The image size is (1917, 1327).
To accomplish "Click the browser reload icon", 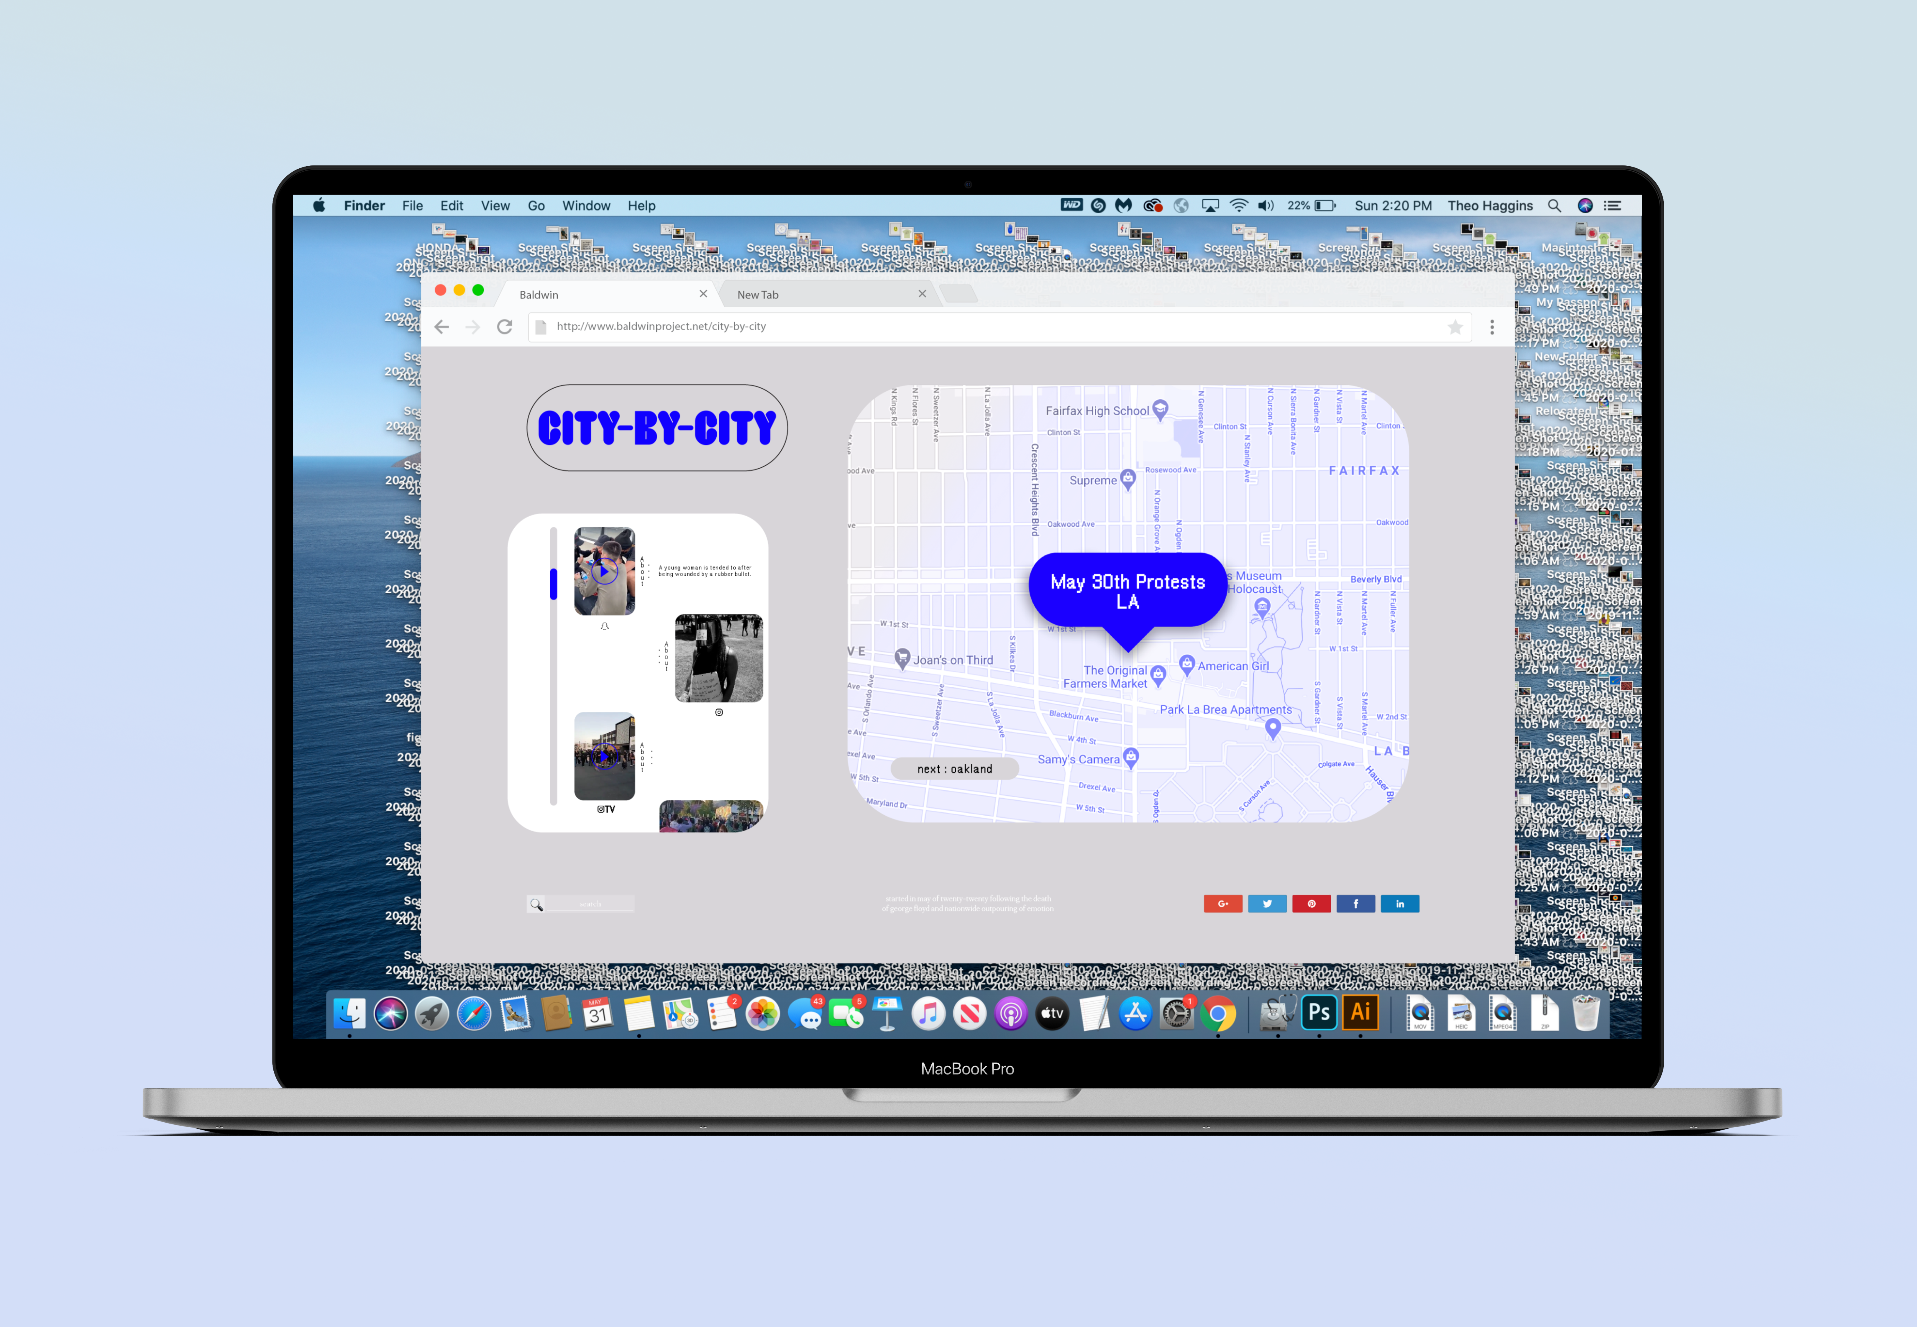I will (505, 327).
